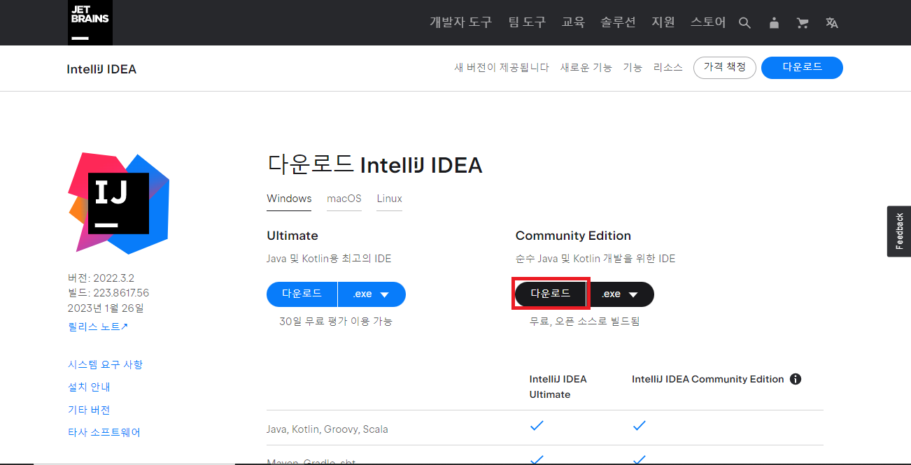Click the 버전: 2022.3.2 text
The height and width of the screenshot is (465, 911).
click(x=101, y=278)
